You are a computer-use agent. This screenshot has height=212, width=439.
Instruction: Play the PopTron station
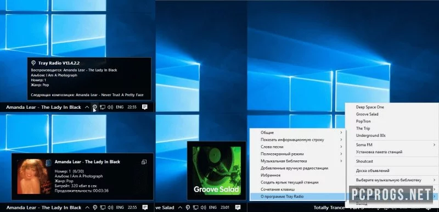click(392, 121)
